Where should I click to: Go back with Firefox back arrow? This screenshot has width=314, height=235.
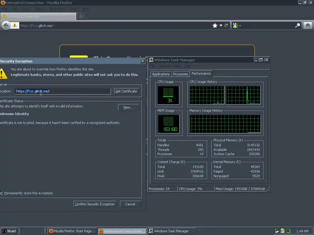point(6,26)
